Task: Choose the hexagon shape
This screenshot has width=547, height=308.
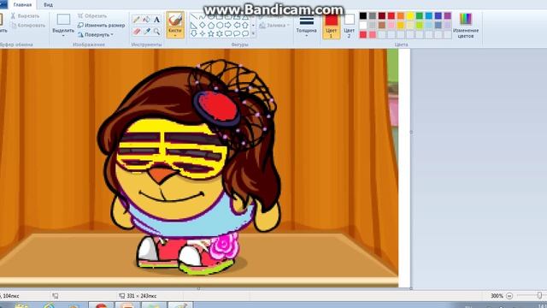Action: pyautogui.click(x=220, y=25)
